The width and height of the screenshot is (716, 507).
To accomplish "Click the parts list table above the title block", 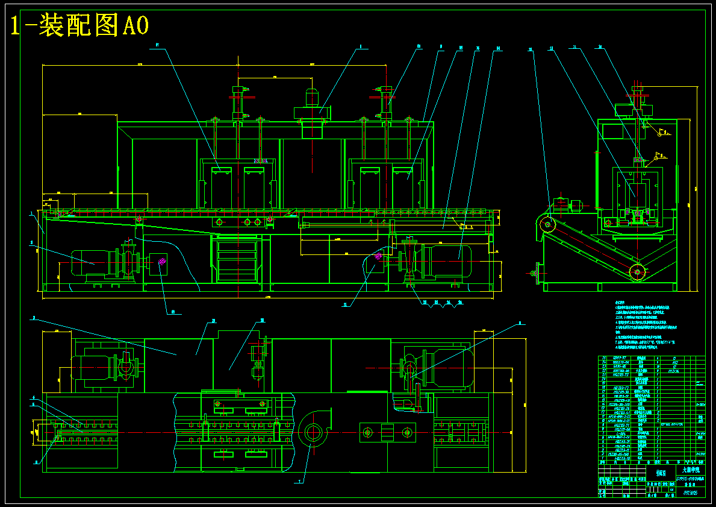I will [651, 409].
